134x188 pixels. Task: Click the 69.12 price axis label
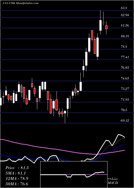(x=125, y=121)
